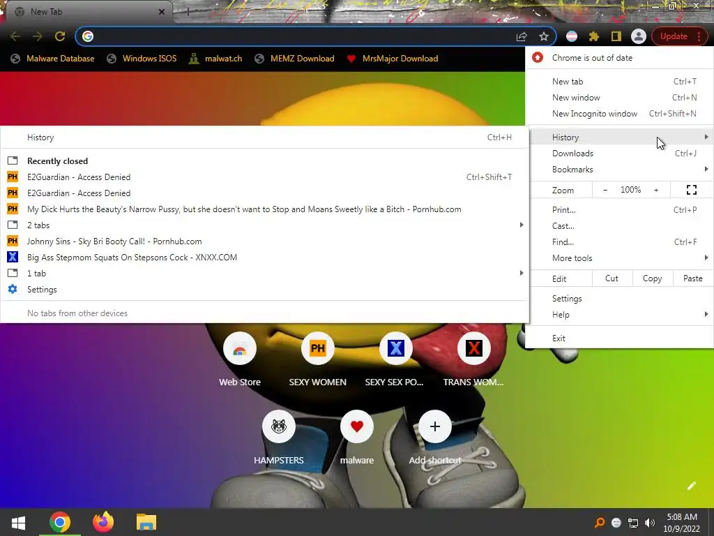Open full History with Ctrl+H entry
This screenshot has height=536, width=714.
(264, 137)
